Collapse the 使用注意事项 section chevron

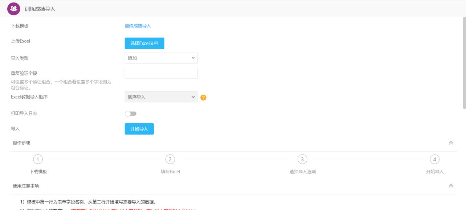(451, 185)
